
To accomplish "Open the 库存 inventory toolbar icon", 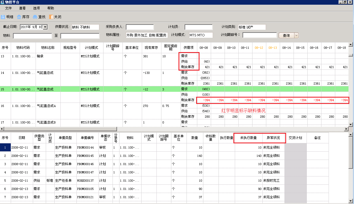I will tap(23, 17).
